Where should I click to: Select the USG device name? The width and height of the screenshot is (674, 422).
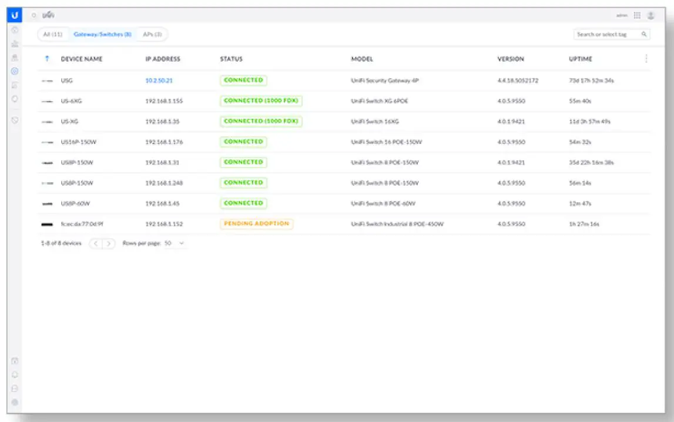tap(66, 81)
